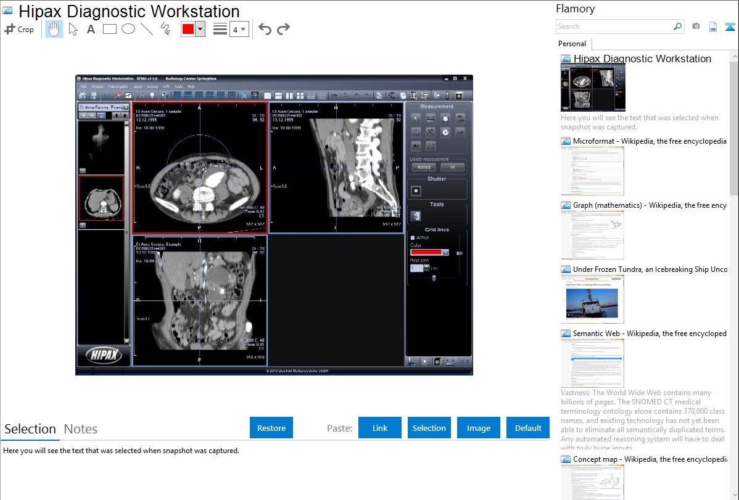Click the Marked button in Hipax snapshot
This screenshot has height=500, width=739.
point(424,167)
